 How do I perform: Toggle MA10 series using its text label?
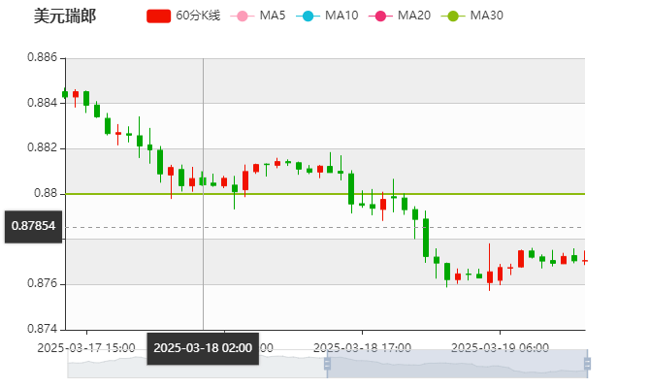341,16
